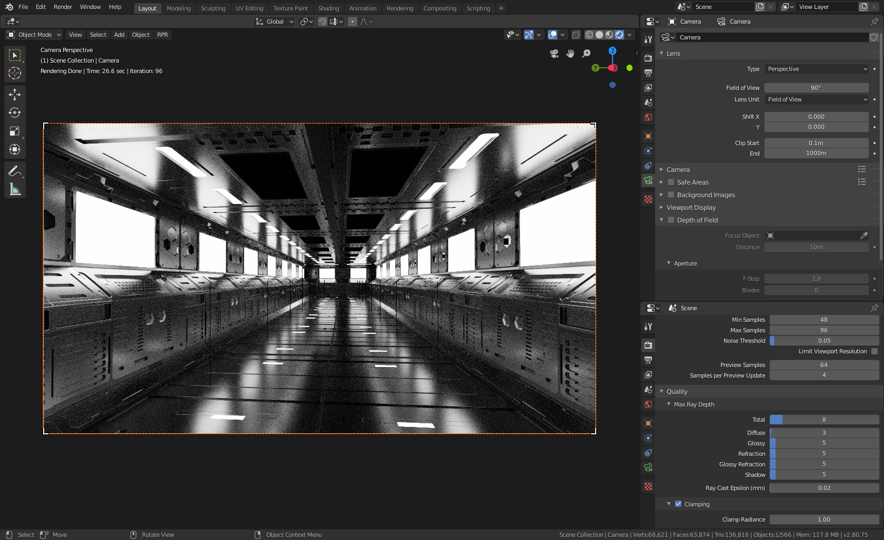Enable Background Images checkbox

point(671,195)
